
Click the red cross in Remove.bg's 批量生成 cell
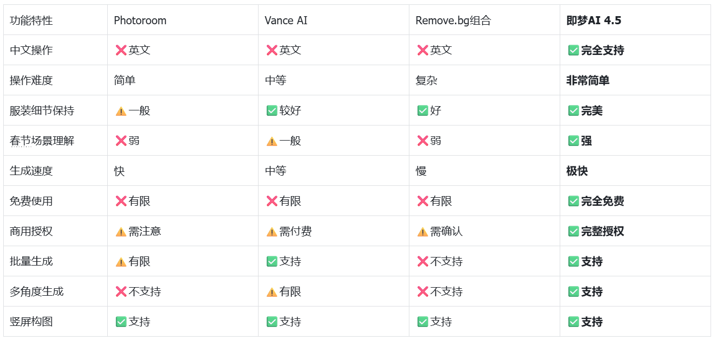tap(422, 262)
